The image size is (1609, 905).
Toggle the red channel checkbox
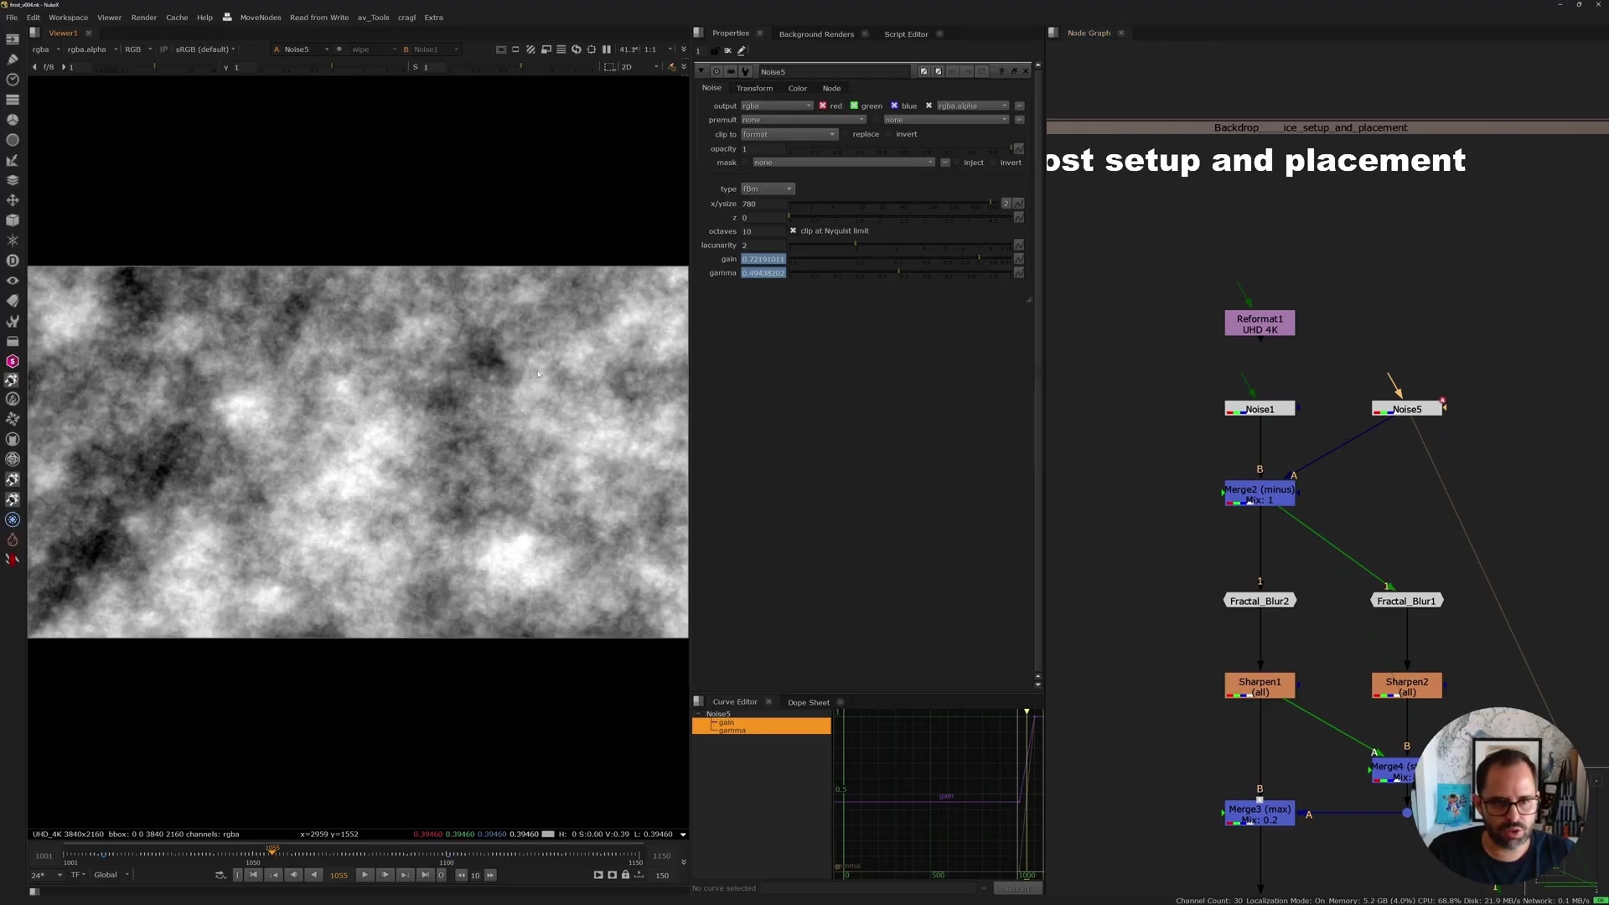[x=823, y=106]
